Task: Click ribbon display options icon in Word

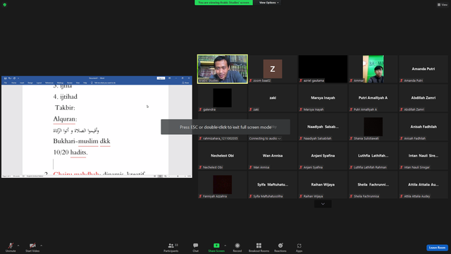Action: pos(170,78)
